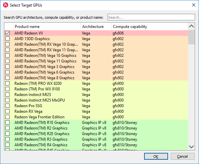Select the Radeon Vega Frontier Edition checkbox
The height and width of the screenshot is (164, 199).
pyautogui.click(x=8, y=117)
